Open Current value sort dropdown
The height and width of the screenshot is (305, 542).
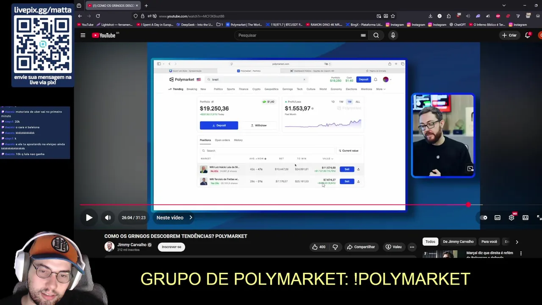point(348,151)
